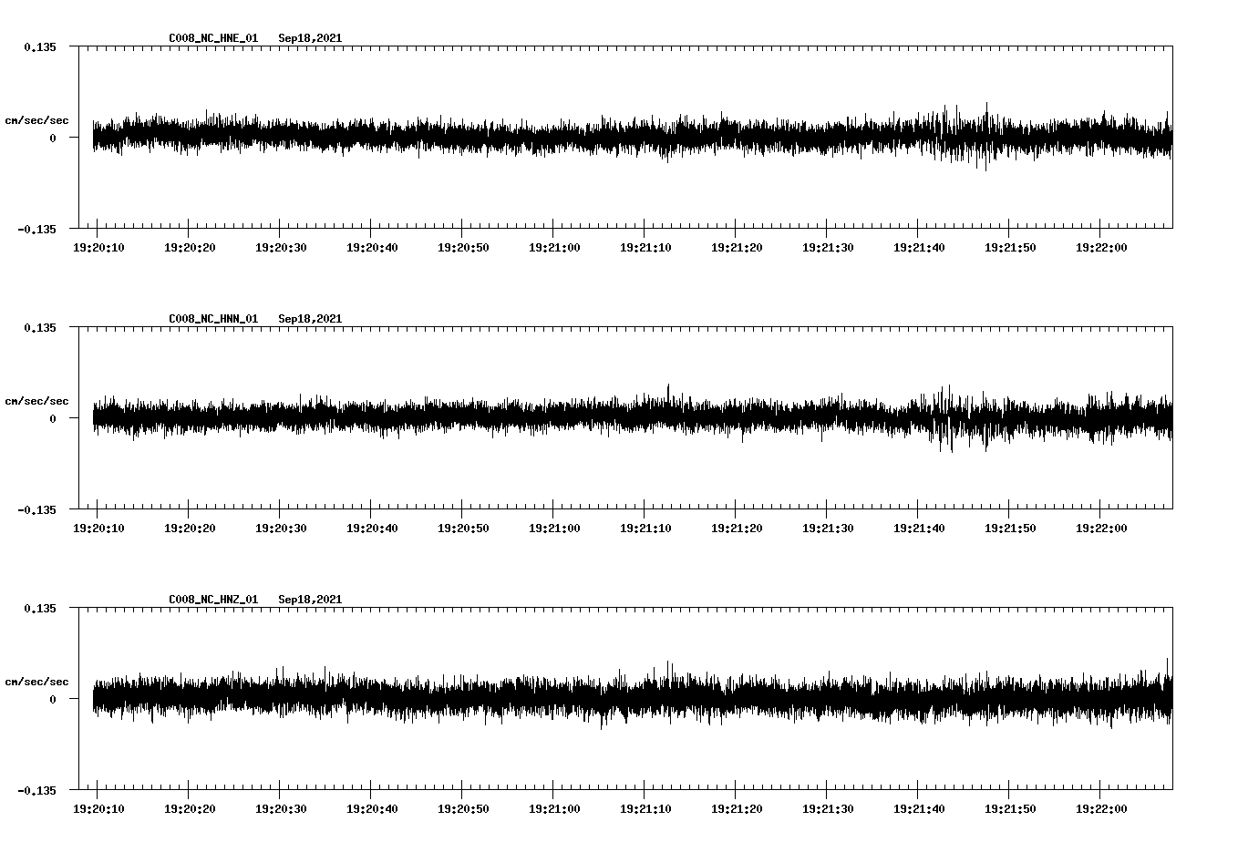Click 19:21:20 tick label on HNZ plot
Image resolution: width=1238 pixels, height=842 pixels.
point(737,809)
